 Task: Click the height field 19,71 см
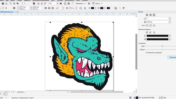click(x=37, y=9)
